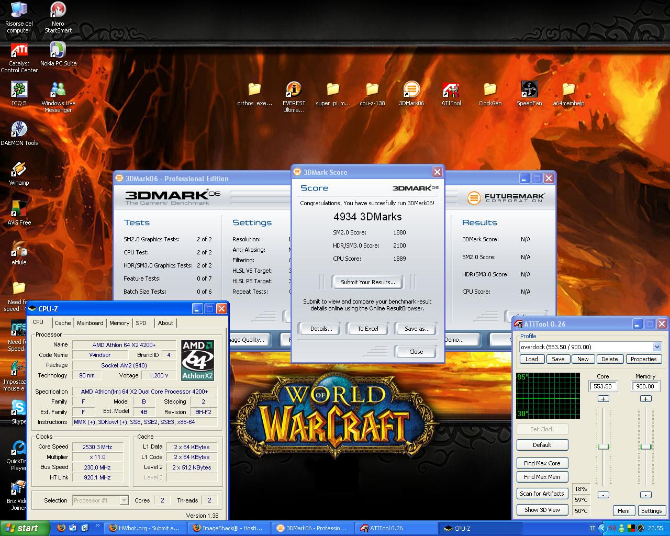The image size is (670, 536).
Task: Launch AVG Free desktop icon
Action: pos(19,214)
